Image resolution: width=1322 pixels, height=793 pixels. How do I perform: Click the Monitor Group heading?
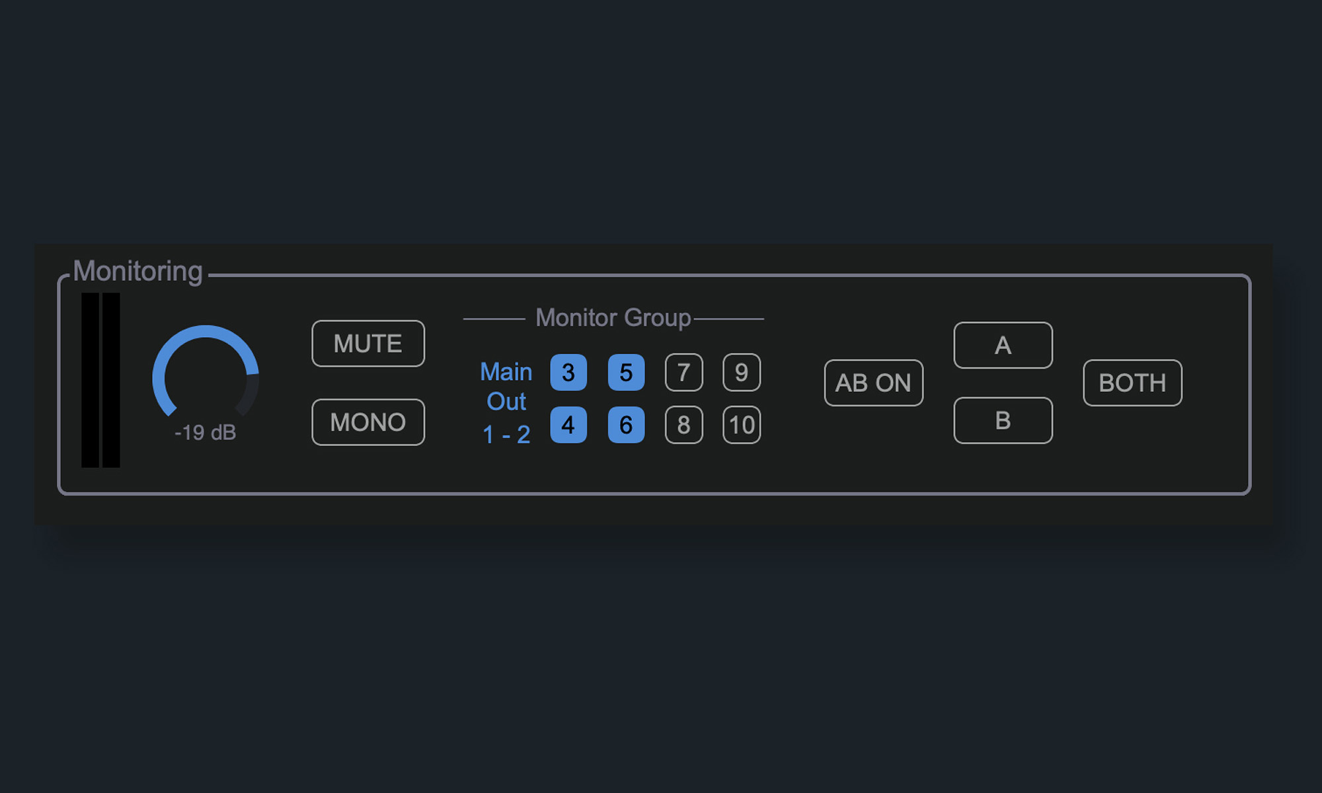[613, 318]
